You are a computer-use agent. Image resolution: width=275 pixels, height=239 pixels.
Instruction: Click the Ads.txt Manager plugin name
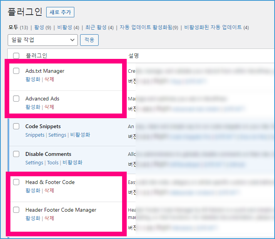(x=45, y=71)
